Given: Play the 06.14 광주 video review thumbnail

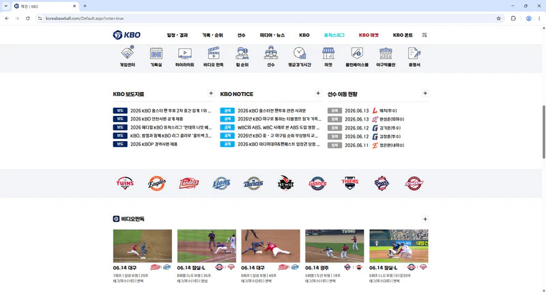Looking at the screenshot, I should [x=334, y=246].
